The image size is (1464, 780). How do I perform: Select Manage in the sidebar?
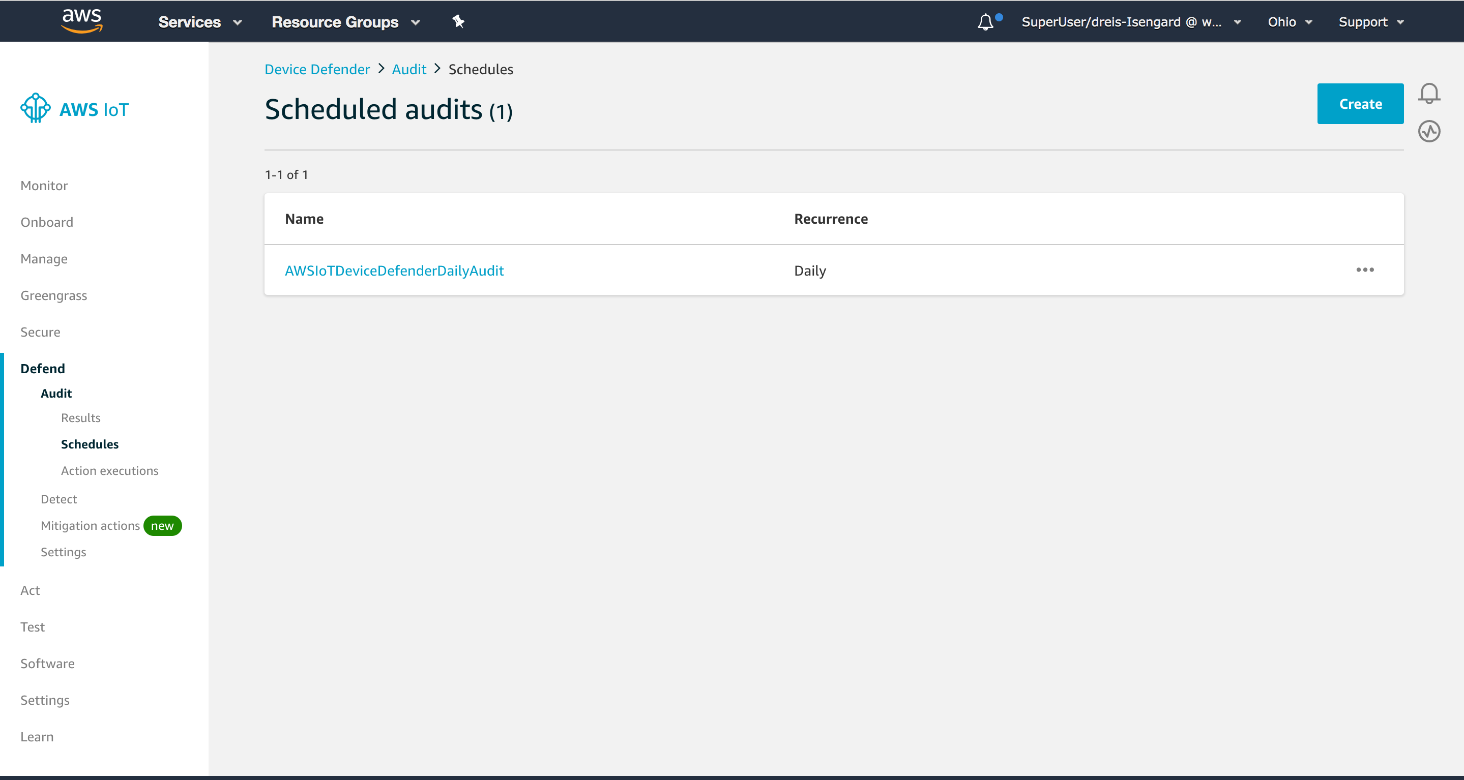point(44,259)
